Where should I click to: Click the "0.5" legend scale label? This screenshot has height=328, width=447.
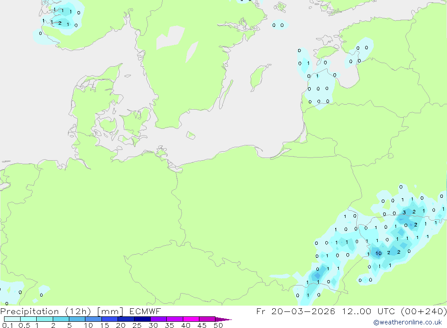click(24, 325)
